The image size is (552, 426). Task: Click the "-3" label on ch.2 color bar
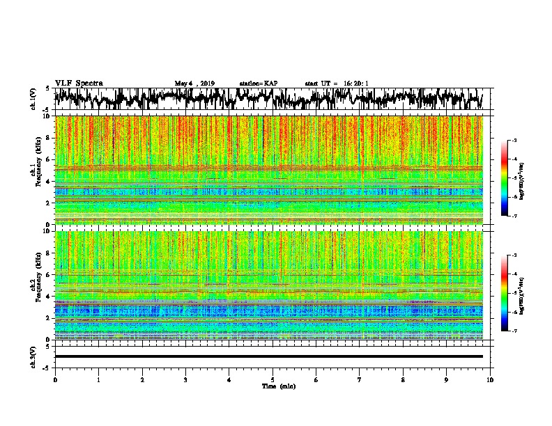[514, 255]
